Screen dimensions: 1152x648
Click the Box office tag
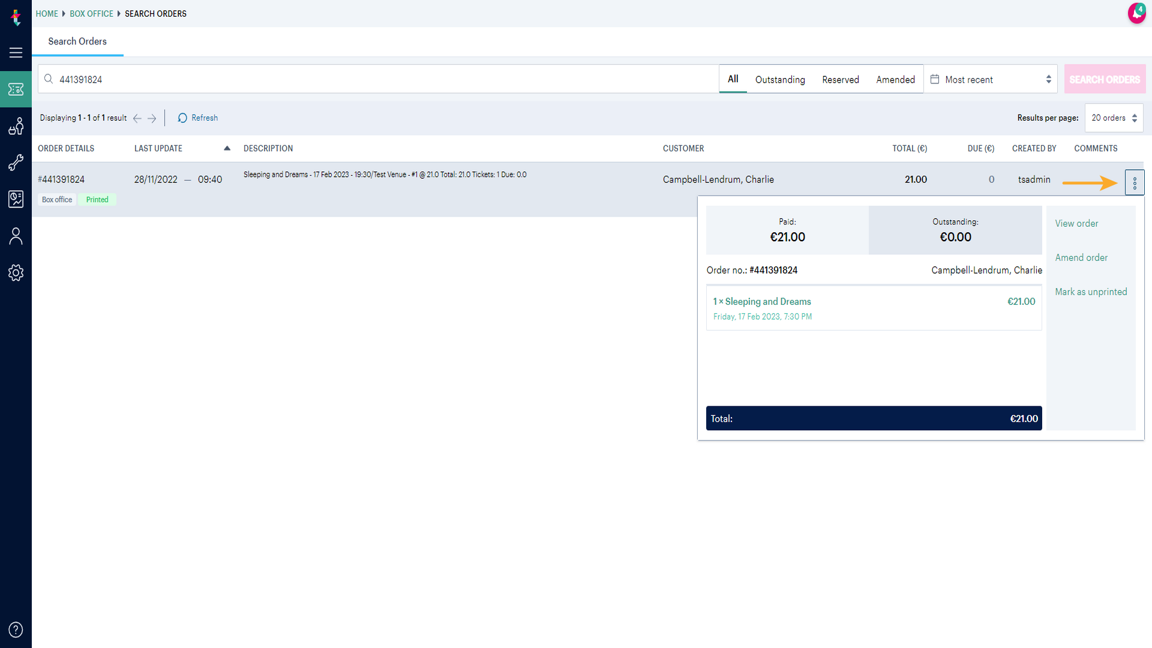[57, 200]
